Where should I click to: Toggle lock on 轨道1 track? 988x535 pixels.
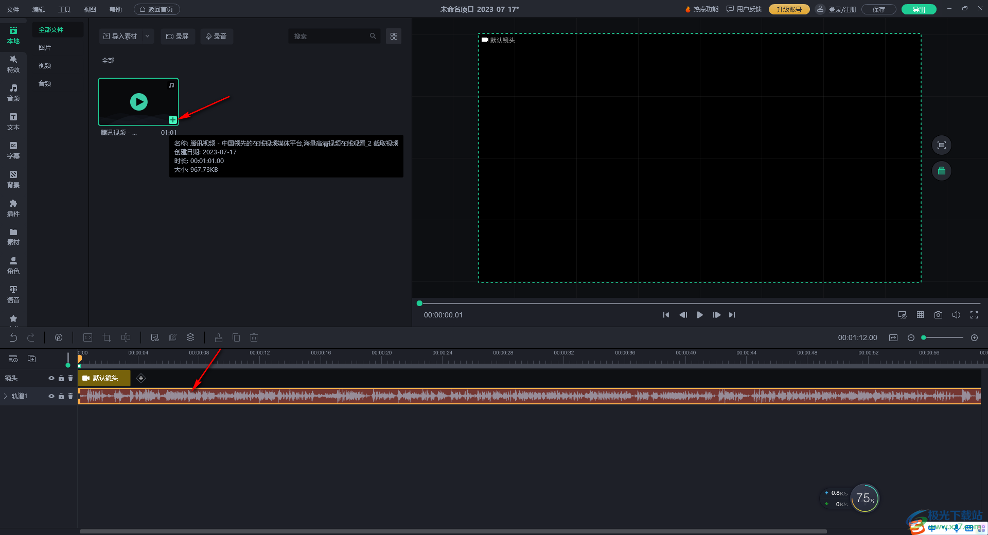(61, 396)
